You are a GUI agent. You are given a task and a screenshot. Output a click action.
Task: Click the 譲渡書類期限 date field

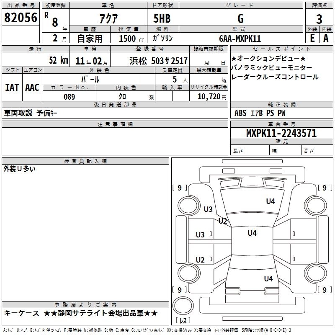pos(209,59)
